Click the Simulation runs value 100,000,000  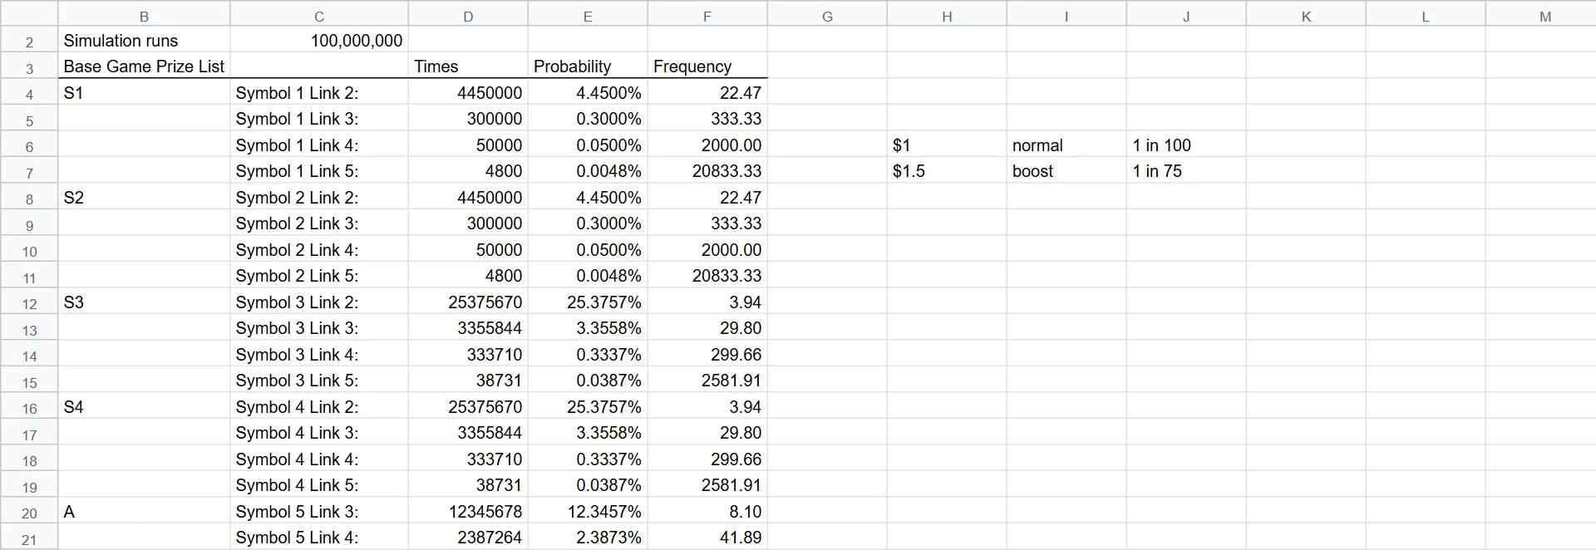[319, 40]
